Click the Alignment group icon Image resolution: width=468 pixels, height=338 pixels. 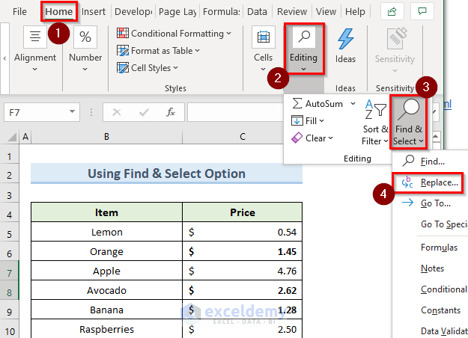[x=35, y=37]
